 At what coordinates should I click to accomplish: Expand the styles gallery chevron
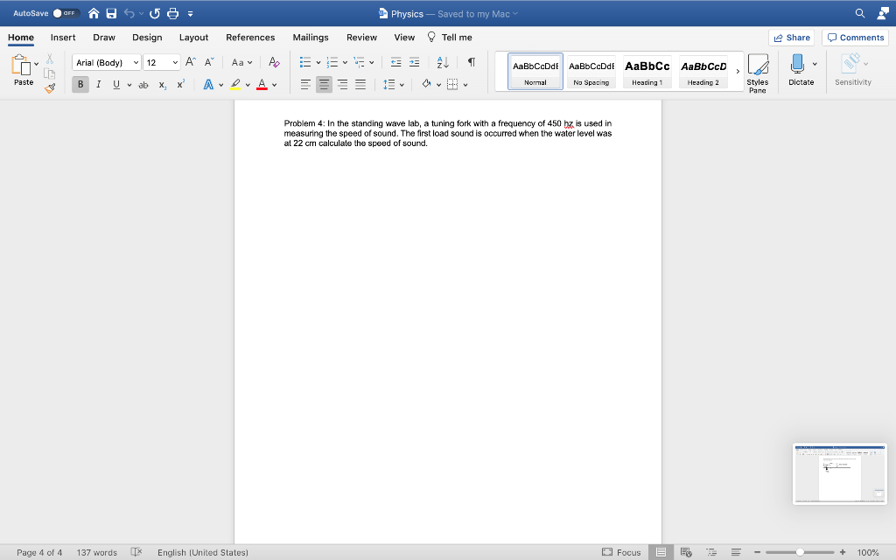738,72
